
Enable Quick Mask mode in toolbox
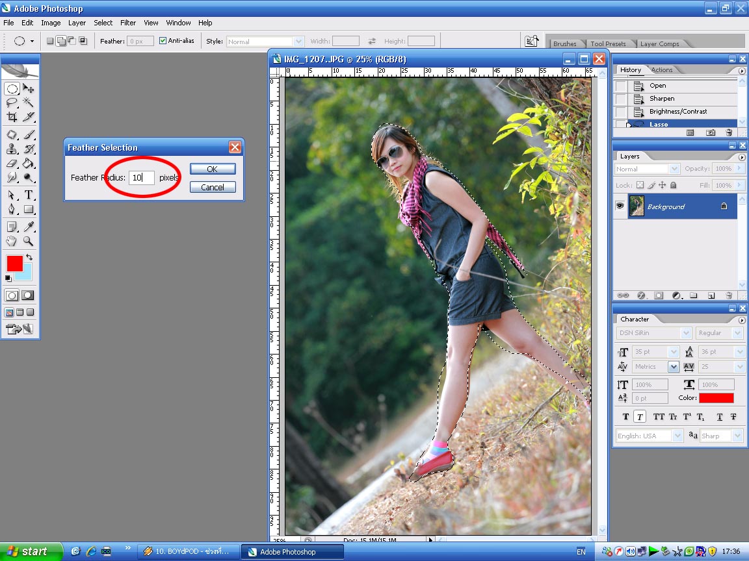coord(28,295)
